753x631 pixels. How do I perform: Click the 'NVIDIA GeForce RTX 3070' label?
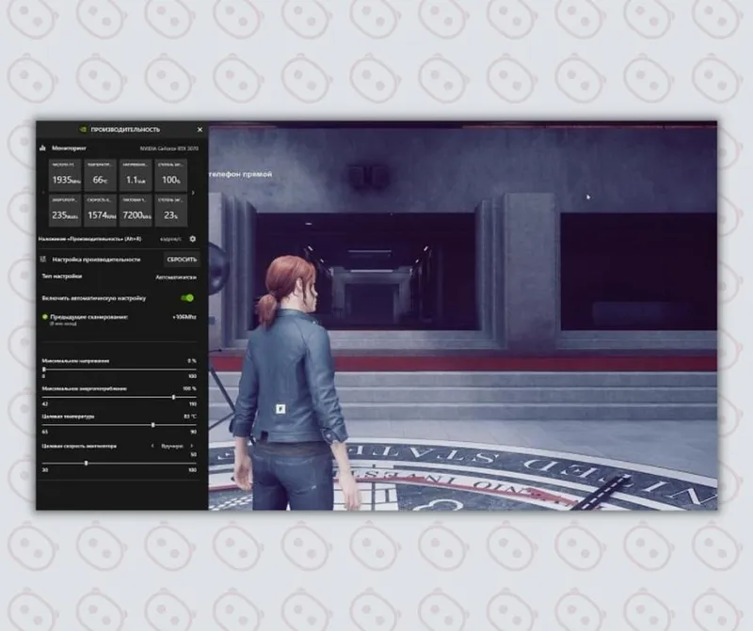(168, 149)
